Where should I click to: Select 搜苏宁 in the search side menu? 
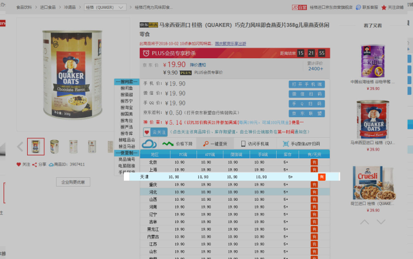click(x=127, y=101)
